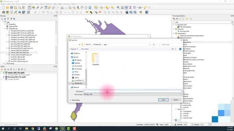
Task: Click the Zoom Full extent icon
Action: pyautogui.click(x=46, y=8)
